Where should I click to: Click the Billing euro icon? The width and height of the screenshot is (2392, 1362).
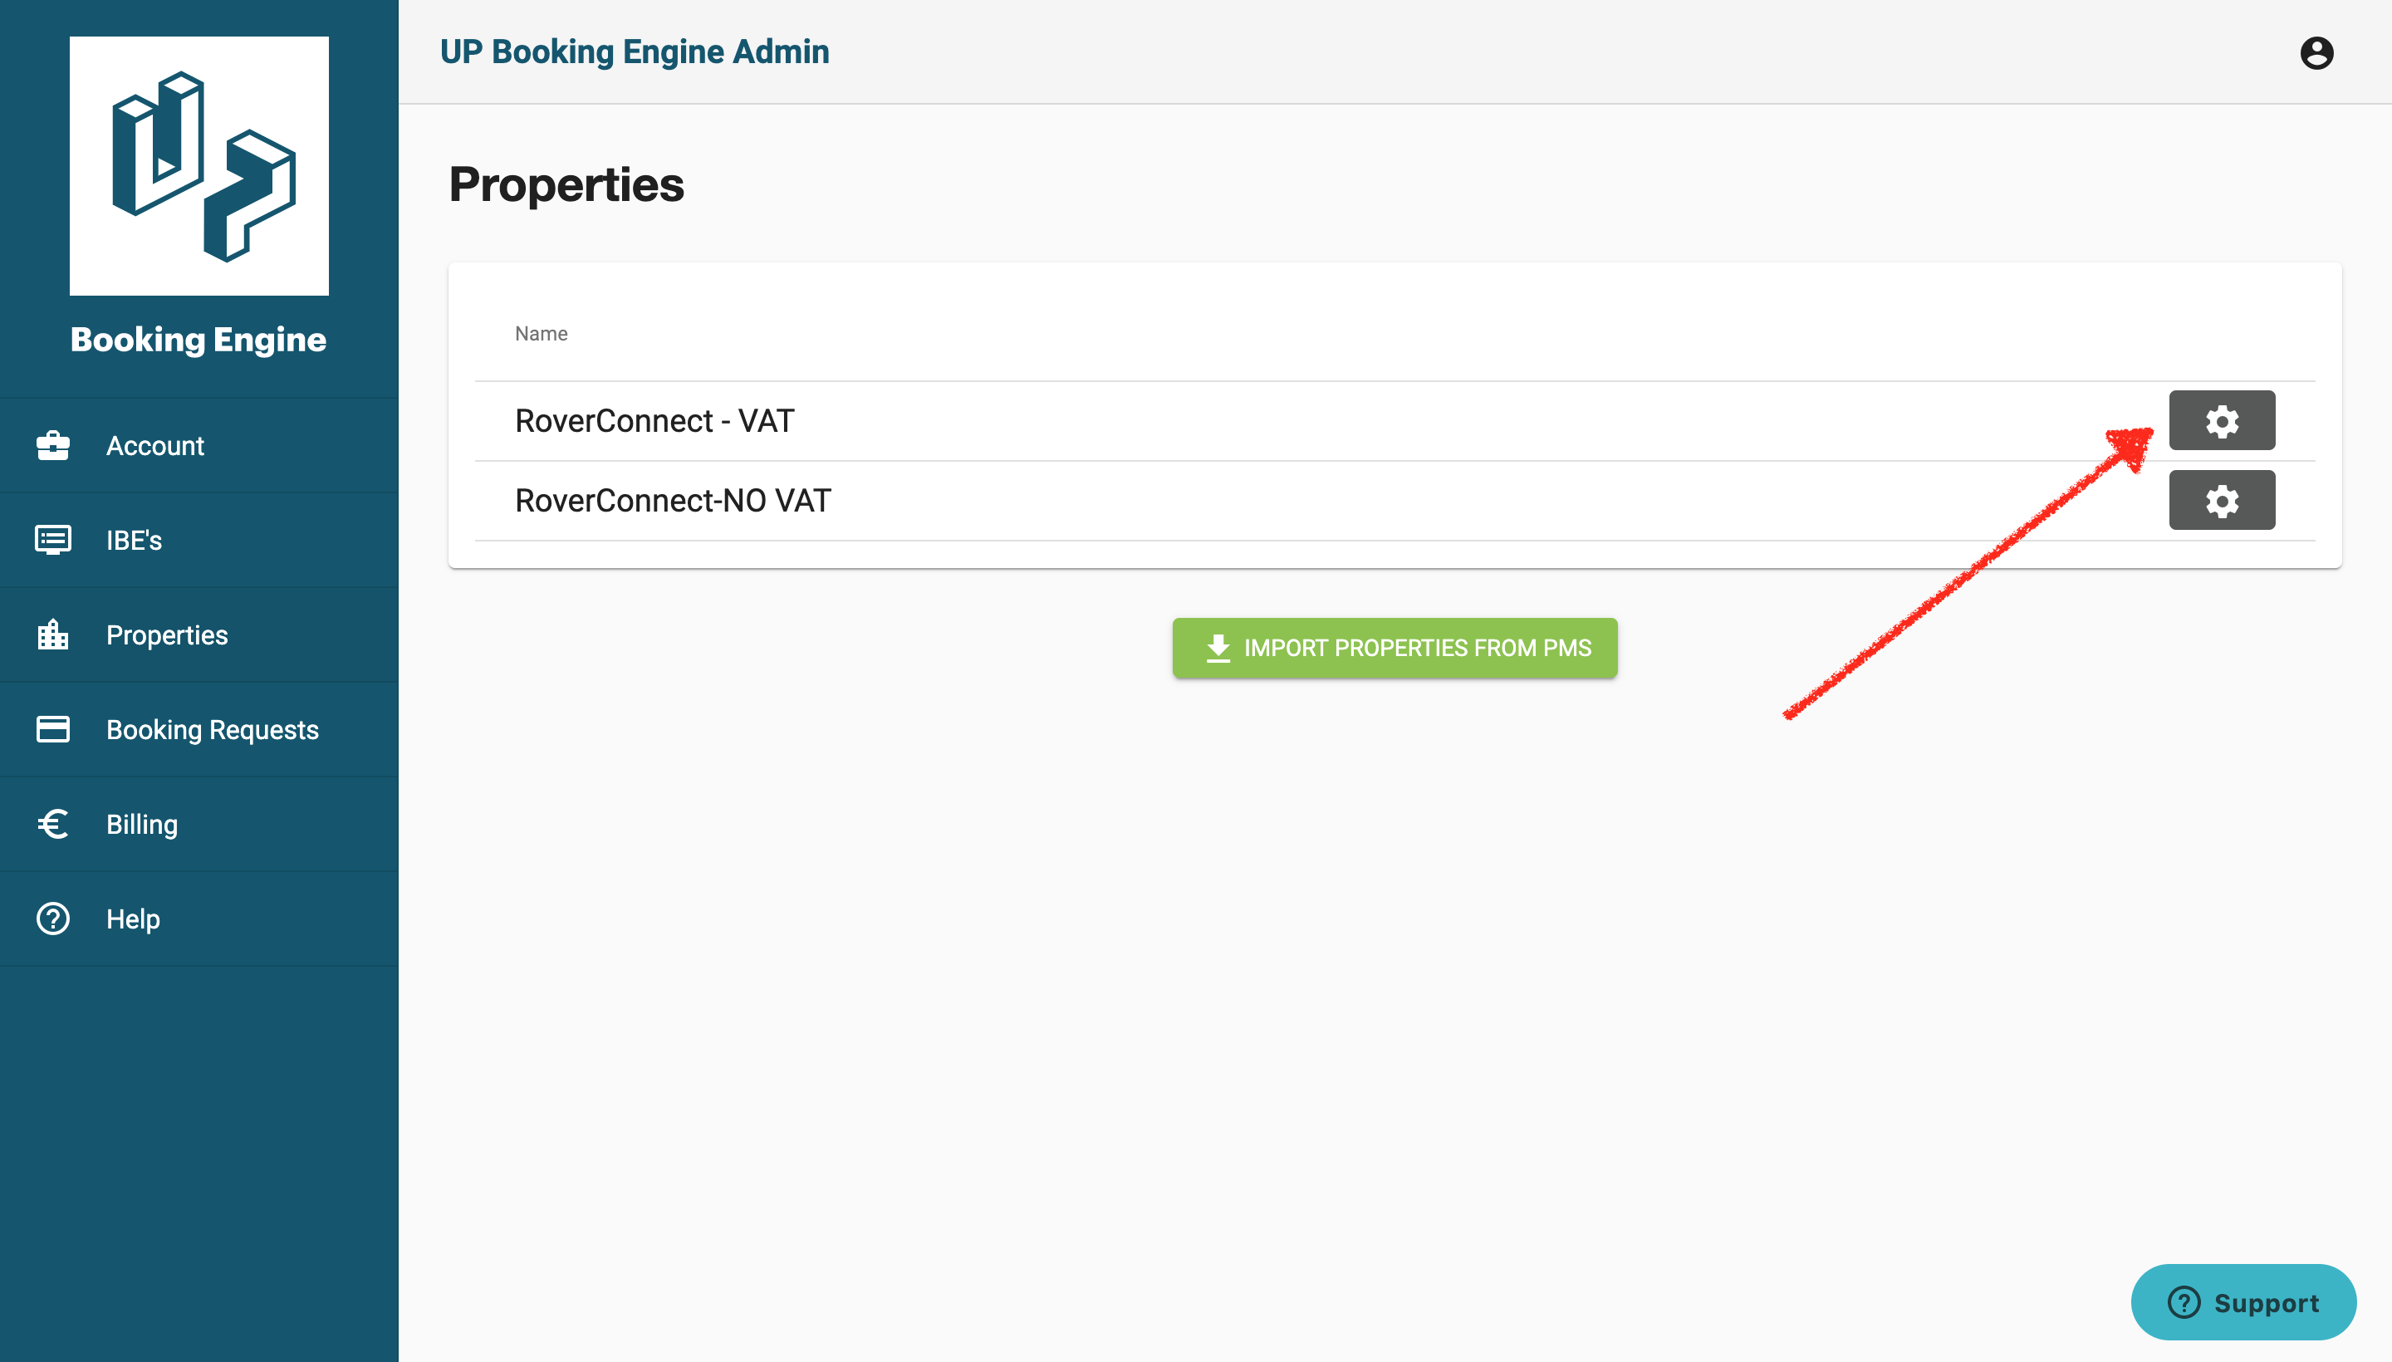53,824
